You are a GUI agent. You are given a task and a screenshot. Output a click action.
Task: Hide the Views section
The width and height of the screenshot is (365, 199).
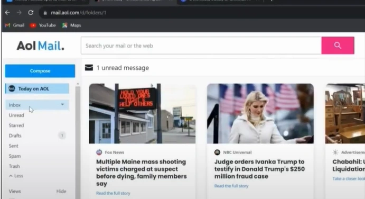tap(61, 191)
